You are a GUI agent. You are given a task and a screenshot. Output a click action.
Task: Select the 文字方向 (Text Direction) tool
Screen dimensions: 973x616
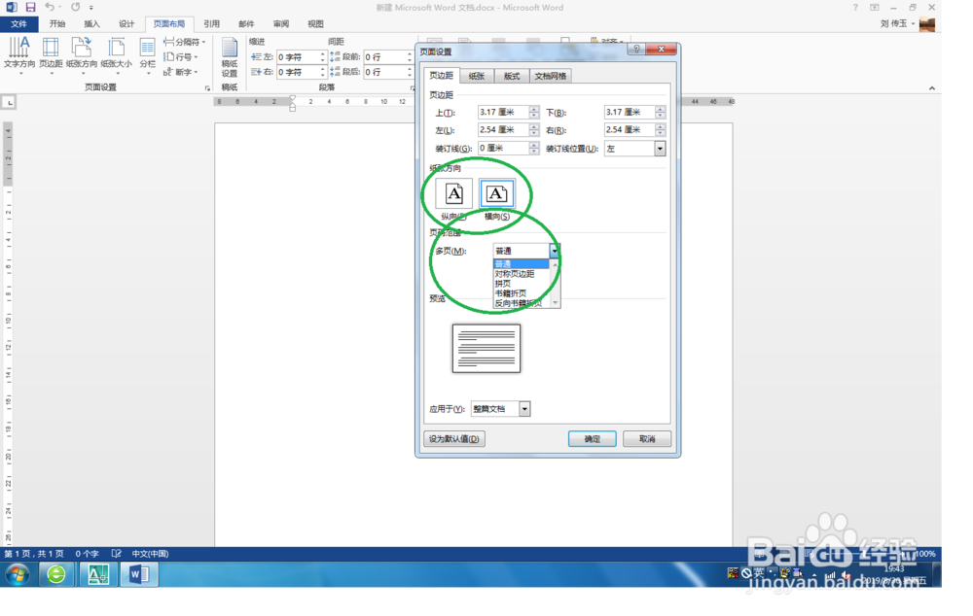[19, 53]
